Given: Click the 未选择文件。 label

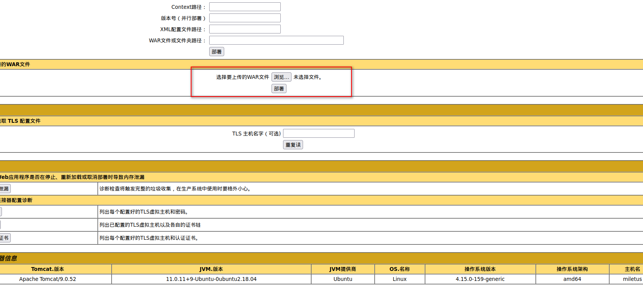Looking at the screenshot, I should click(308, 77).
